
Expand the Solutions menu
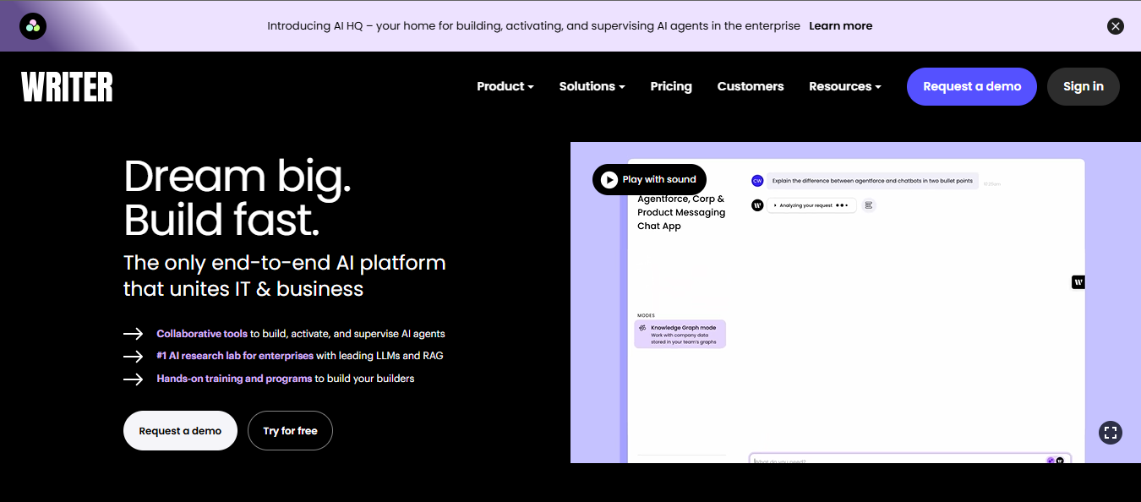592,86
